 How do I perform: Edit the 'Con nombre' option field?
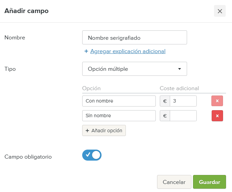pos(119,101)
